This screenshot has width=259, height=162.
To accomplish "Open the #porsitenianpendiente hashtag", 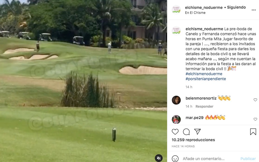I will coord(206,79).
